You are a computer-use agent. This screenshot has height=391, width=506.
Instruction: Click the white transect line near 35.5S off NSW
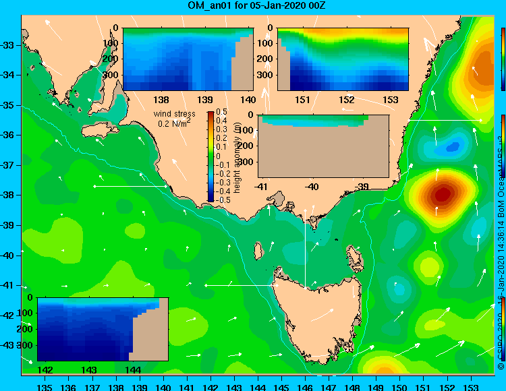pyautogui.click(x=445, y=120)
